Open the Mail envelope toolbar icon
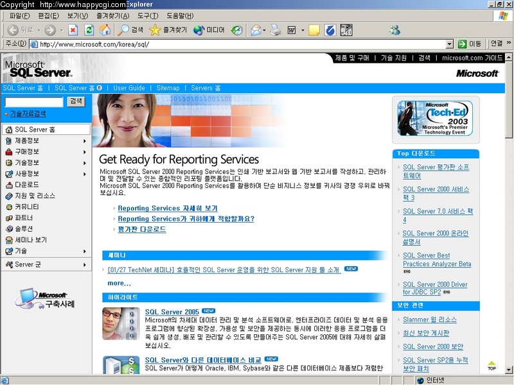Viewport: 514px width, 385px height. pyautogui.click(x=256, y=30)
